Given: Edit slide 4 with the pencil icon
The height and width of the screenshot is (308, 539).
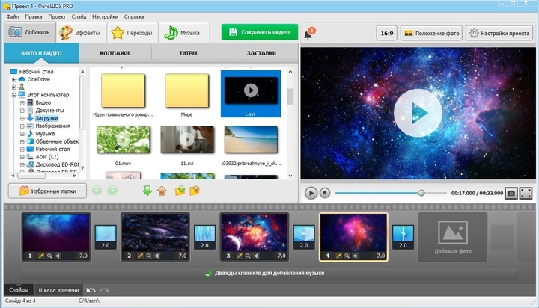Looking at the screenshot, I should [338, 256].
